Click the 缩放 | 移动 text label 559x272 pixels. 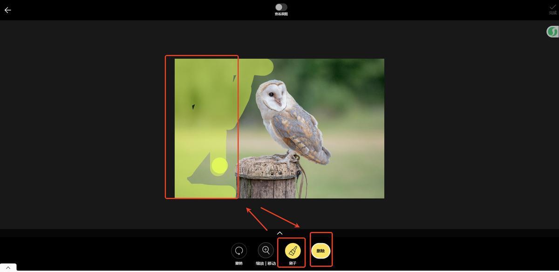pos(266,264)
